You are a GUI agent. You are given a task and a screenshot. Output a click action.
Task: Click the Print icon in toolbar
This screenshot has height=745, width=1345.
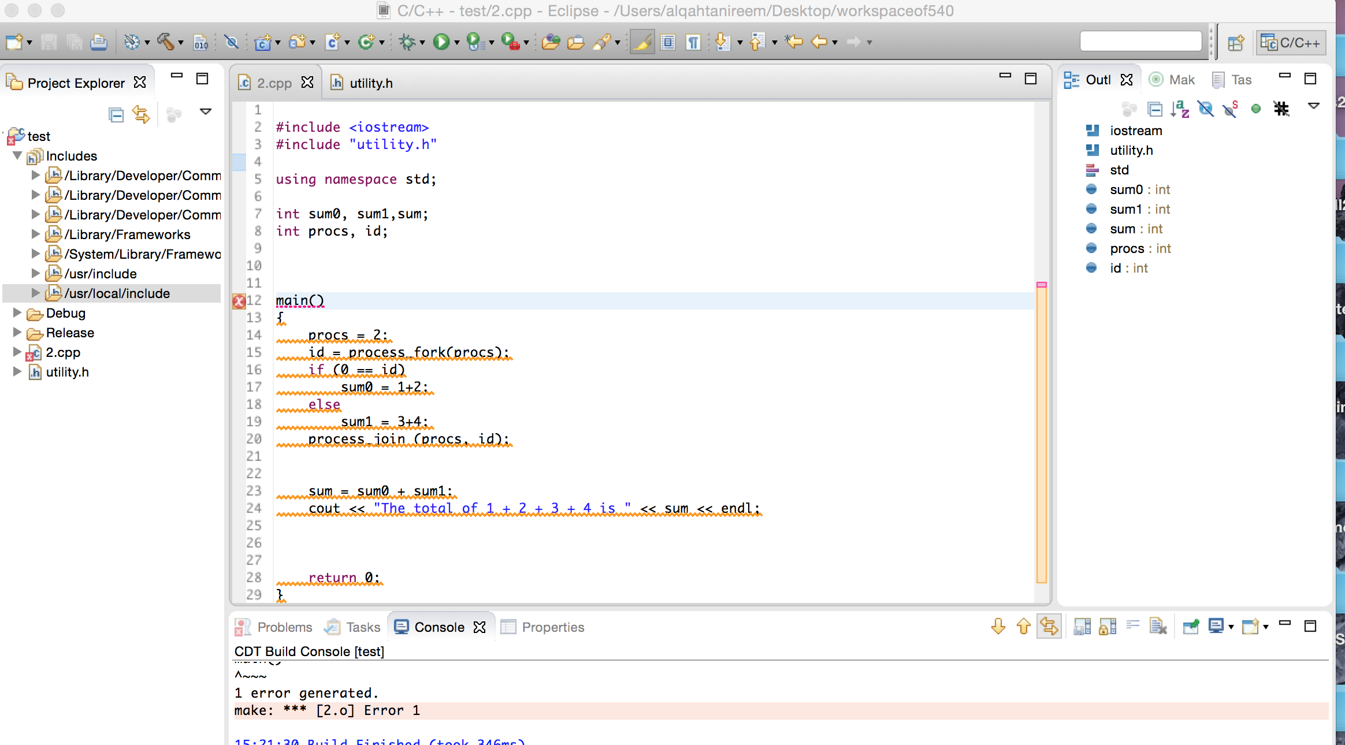tap(99, 42)
